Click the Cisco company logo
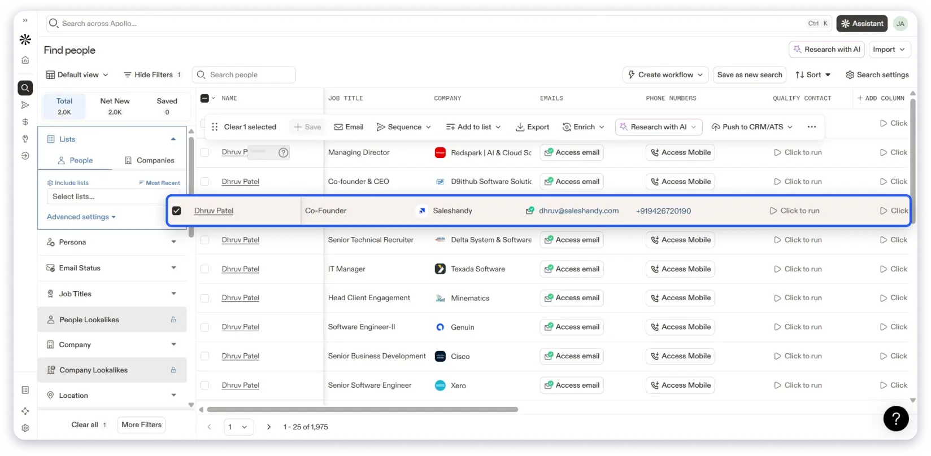This screenshot has height=456, width=931. pos(440,356)
